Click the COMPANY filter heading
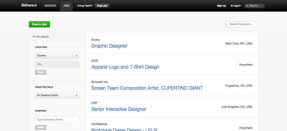 click(41, 111)
